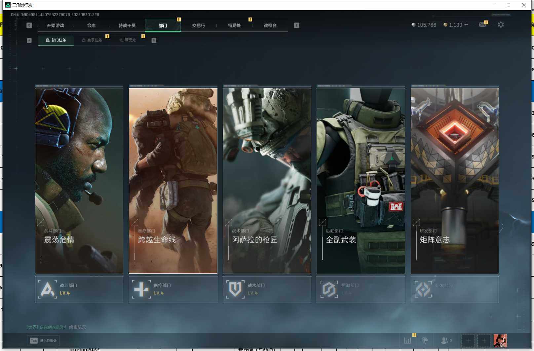
Task: Click the Q key previous-tab icon
Action: click(x=29, y=25)
